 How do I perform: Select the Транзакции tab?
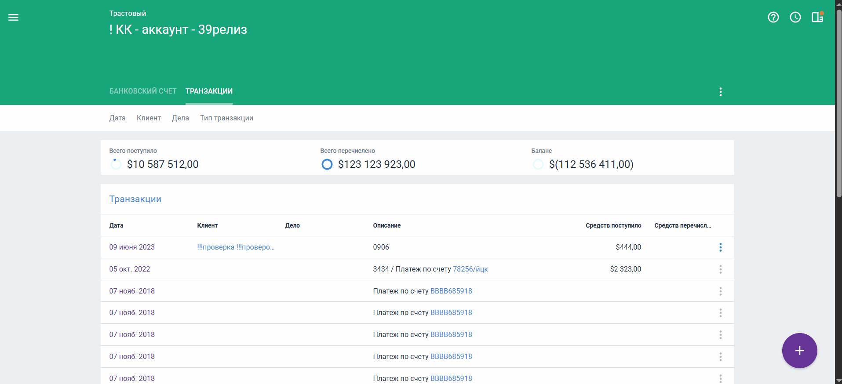click(x=209, y=91)
